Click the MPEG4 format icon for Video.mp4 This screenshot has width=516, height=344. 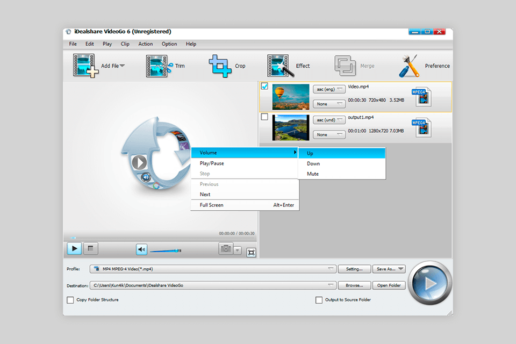421,97
